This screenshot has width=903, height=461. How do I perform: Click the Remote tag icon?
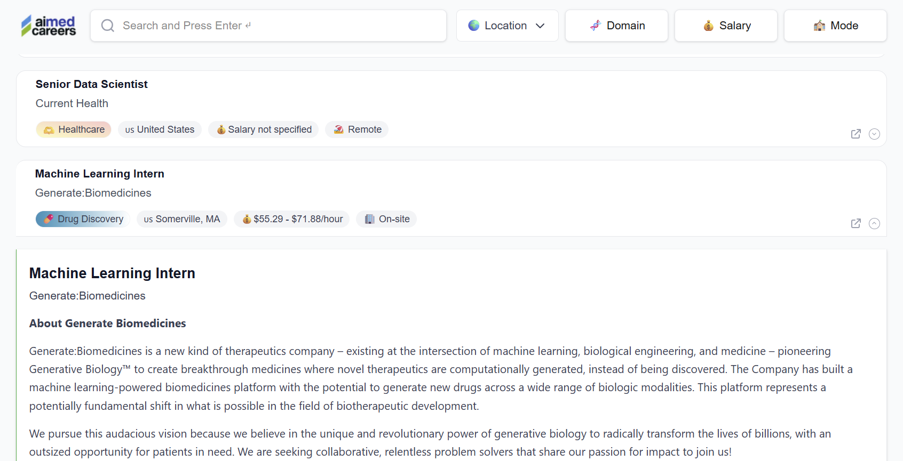(338, 130)
